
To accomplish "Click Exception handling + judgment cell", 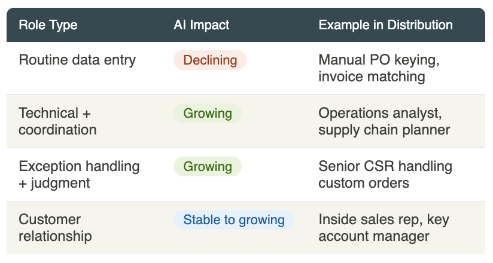I will (79, 175).
